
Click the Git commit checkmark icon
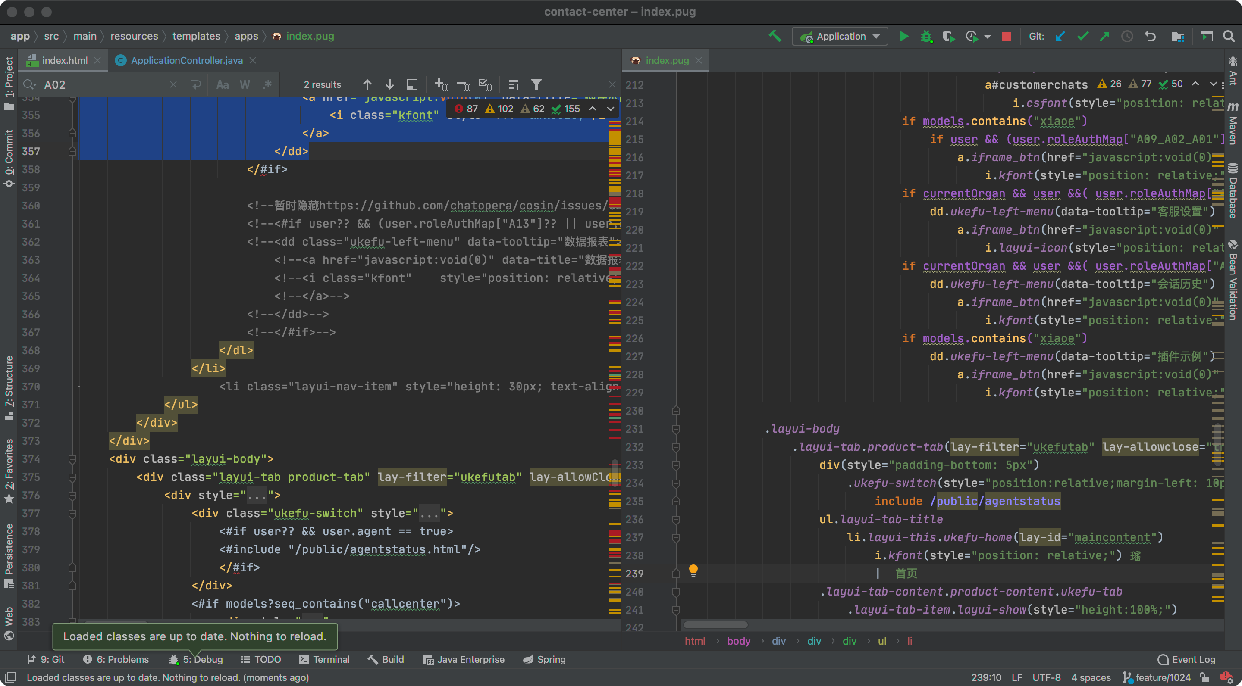point(1082,36)
